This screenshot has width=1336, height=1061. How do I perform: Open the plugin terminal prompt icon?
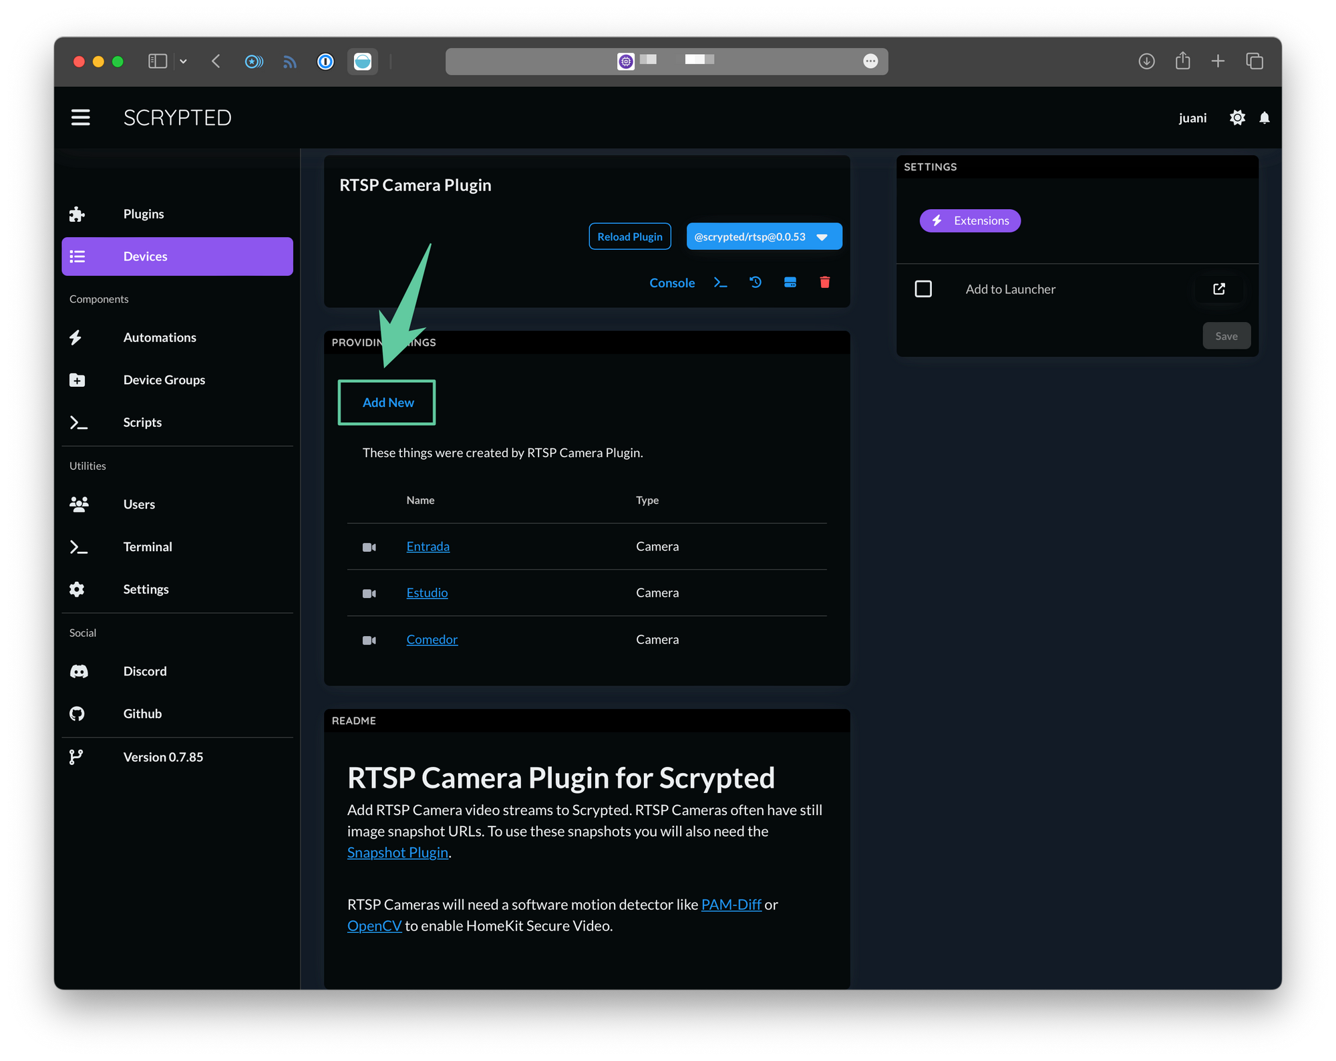click(x=720, y=283)
